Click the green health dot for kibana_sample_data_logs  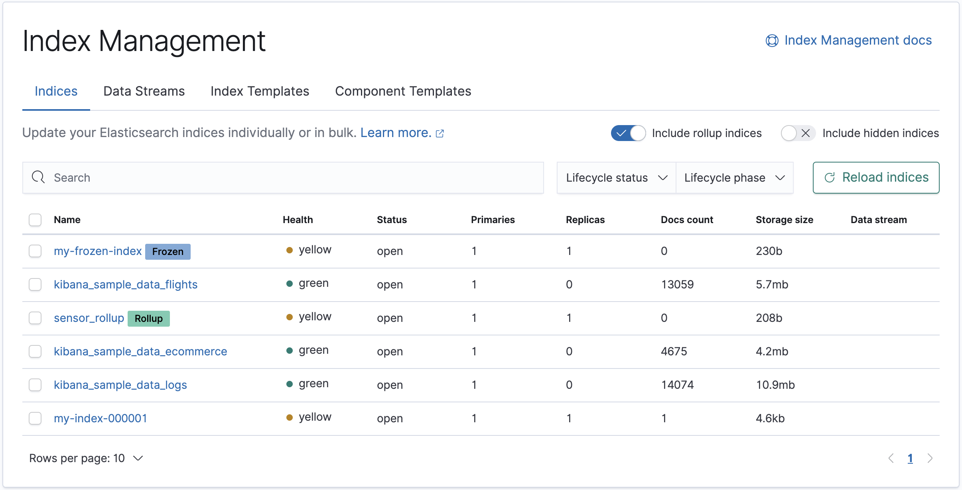tap(290, 384)
